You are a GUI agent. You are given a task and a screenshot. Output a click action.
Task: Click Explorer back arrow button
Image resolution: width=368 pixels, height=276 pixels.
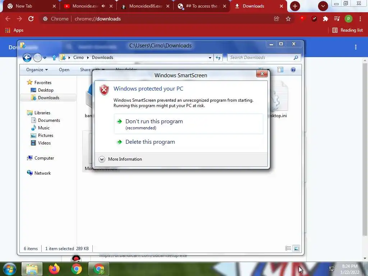click(x=27, y=57)
